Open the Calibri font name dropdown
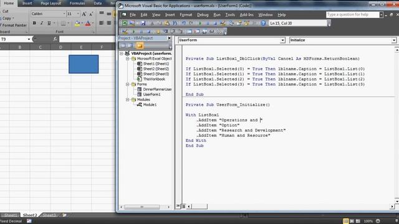 (x=64, y=14)
